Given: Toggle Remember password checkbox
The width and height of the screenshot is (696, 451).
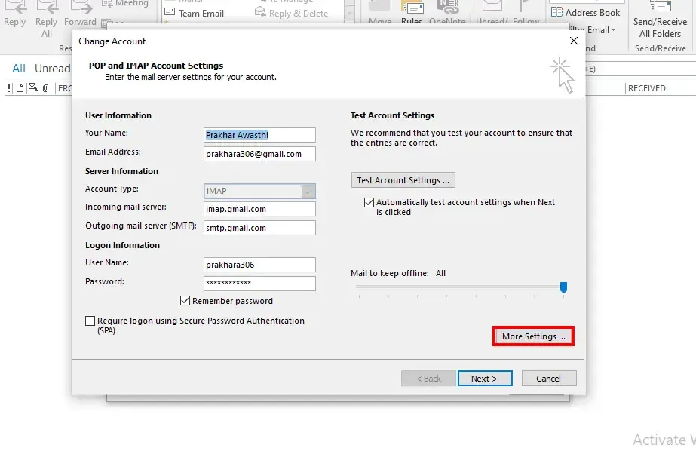Looking at the screenshot, I should click(185, 300).
